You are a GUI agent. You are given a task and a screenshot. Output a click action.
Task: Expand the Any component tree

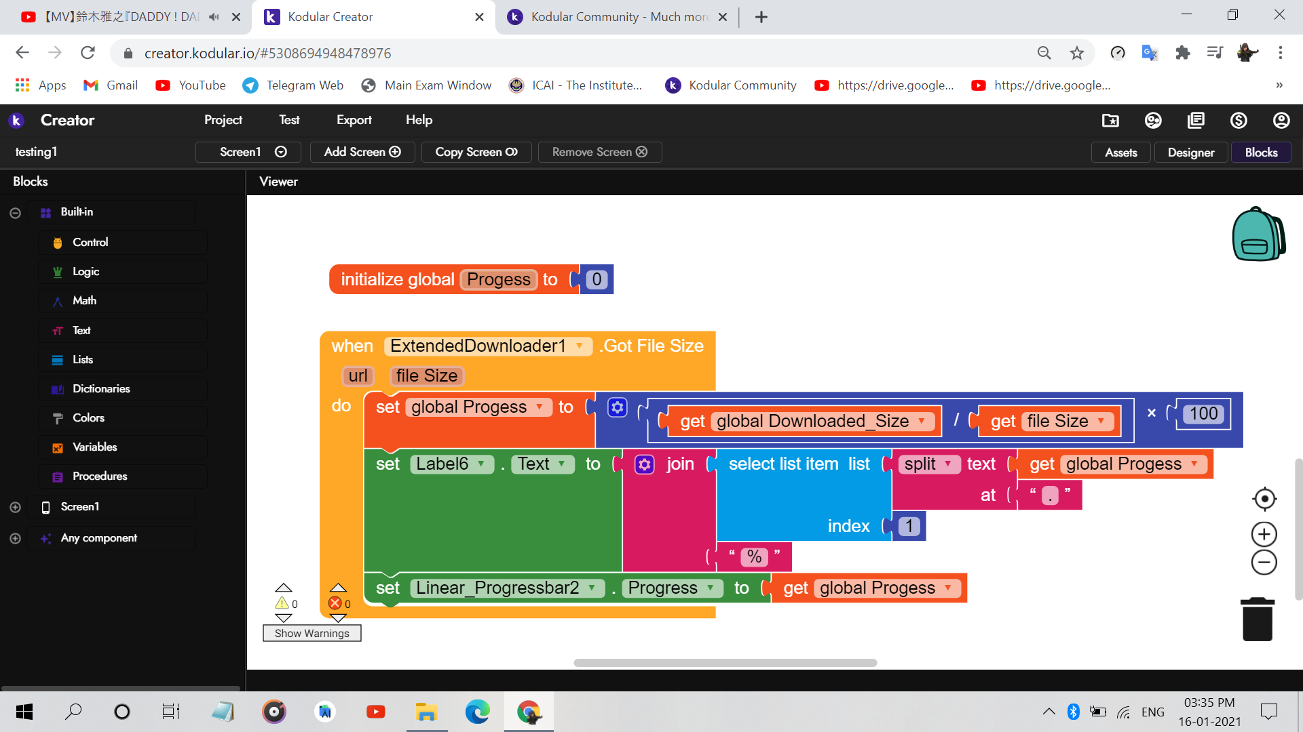[15, 538]
